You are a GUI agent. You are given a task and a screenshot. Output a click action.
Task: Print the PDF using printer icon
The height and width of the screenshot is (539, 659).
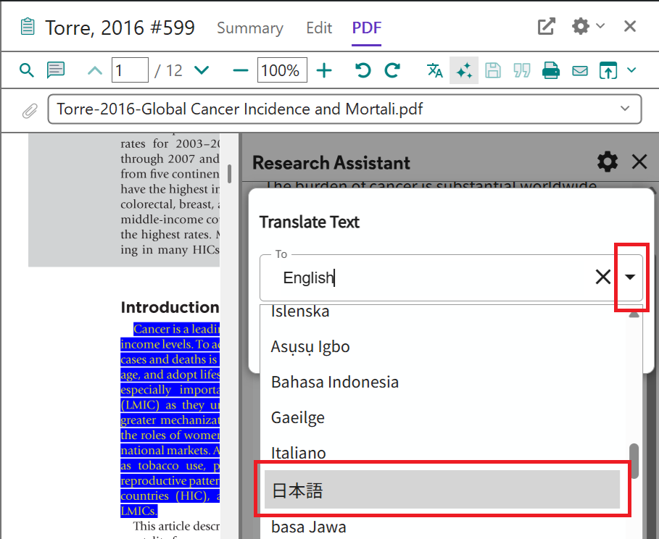tap(551, 70)
